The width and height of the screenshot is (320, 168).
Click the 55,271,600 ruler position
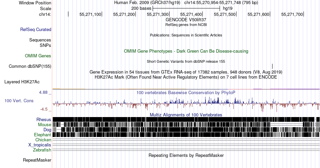pos(258,14)
